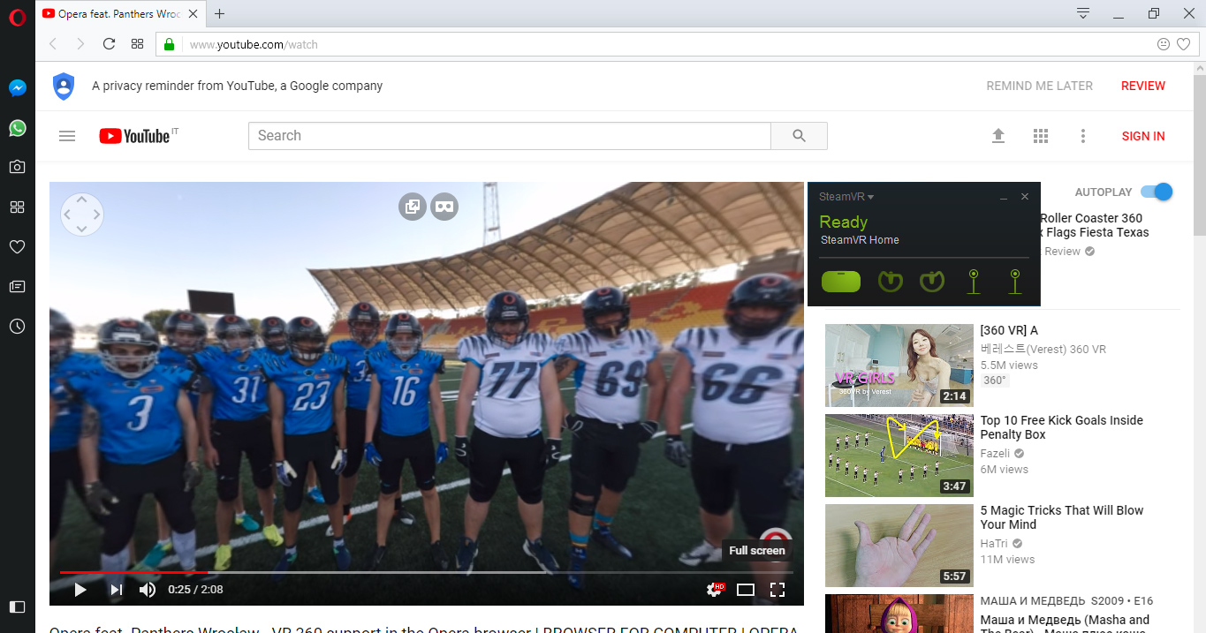Click the SIGN IN link
The height and width of the screenshot is (633, 1206).
(1142, 136)
